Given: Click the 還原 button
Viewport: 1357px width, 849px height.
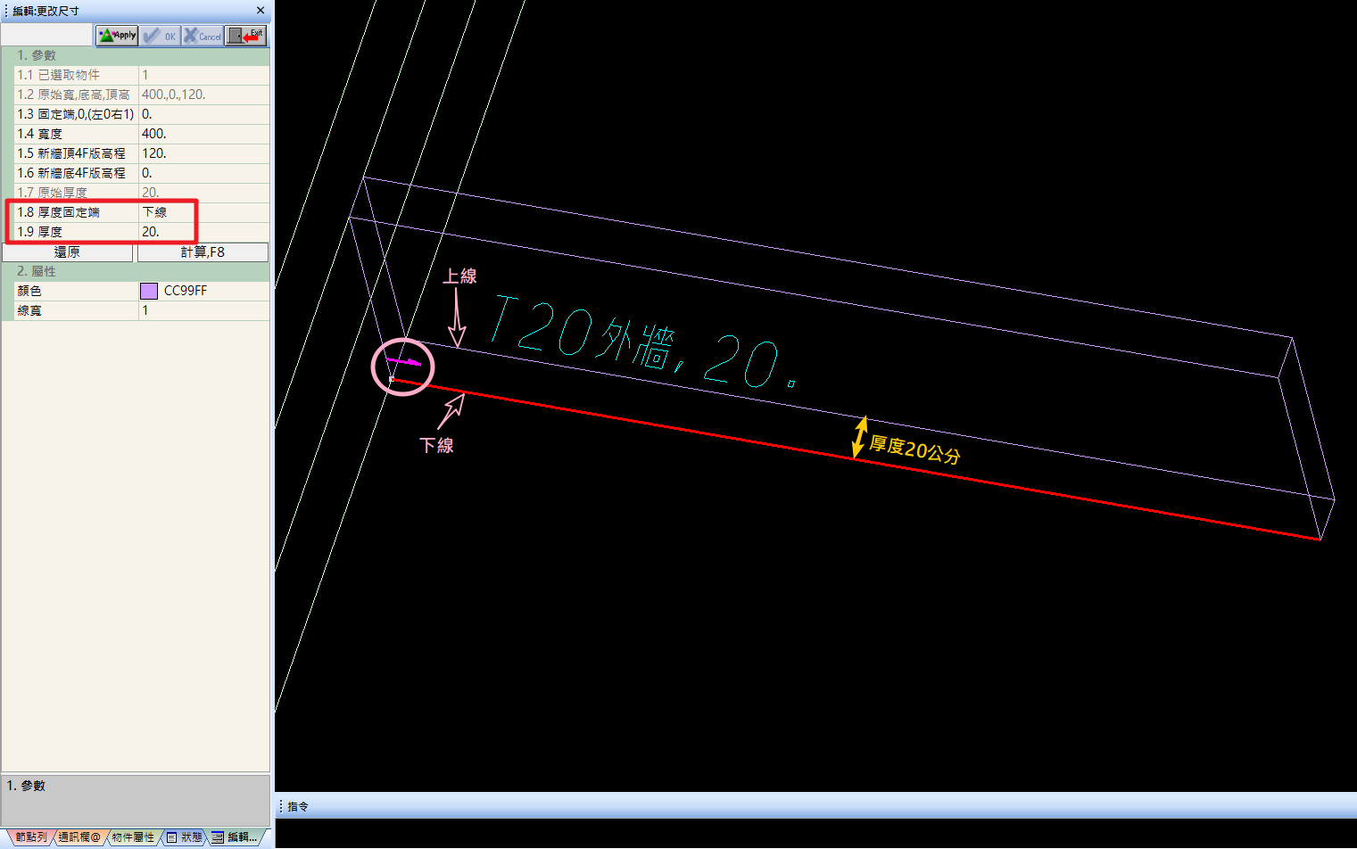Looking at the screenshot, I should pyautogui.click(x=68, y=252).
